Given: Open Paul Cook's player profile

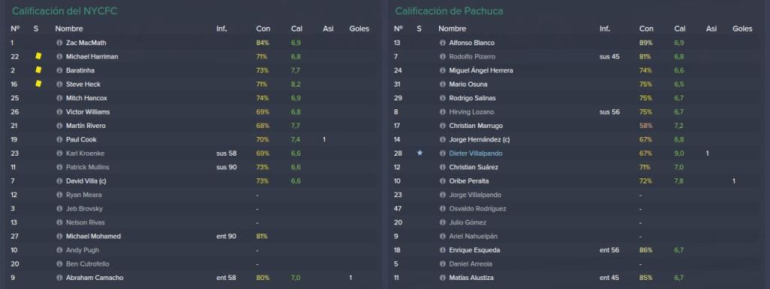Looking at the screenshot, I should click(x=81, y=139).
